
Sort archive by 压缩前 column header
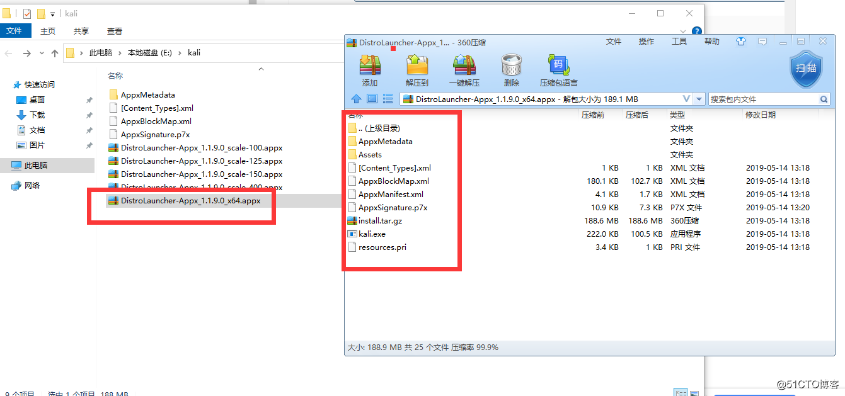pyautogui.click(x=593, y=115)
